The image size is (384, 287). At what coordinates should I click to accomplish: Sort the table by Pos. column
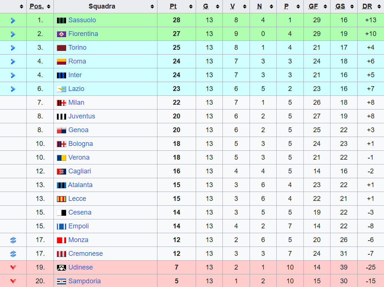click(x=40, y=7)
